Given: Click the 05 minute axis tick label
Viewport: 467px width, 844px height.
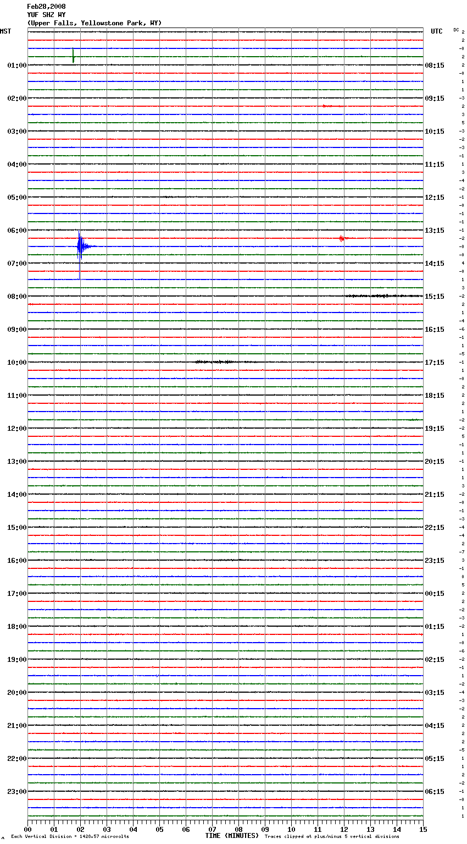Looking at the screenshot, I should (x=159, y=829).
